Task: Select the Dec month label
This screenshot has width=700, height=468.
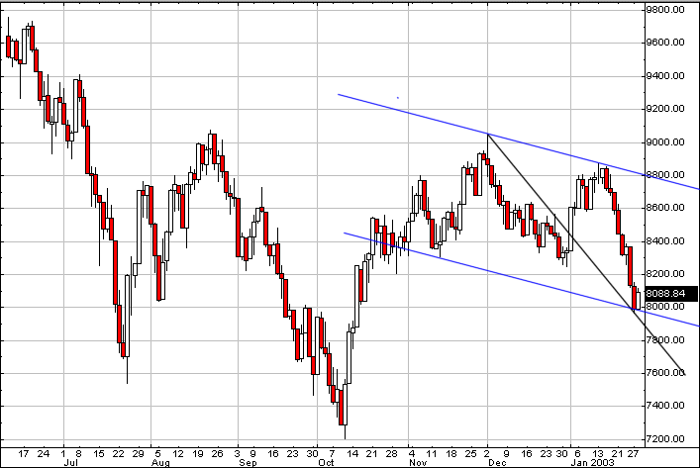Action: pos(497,463)
